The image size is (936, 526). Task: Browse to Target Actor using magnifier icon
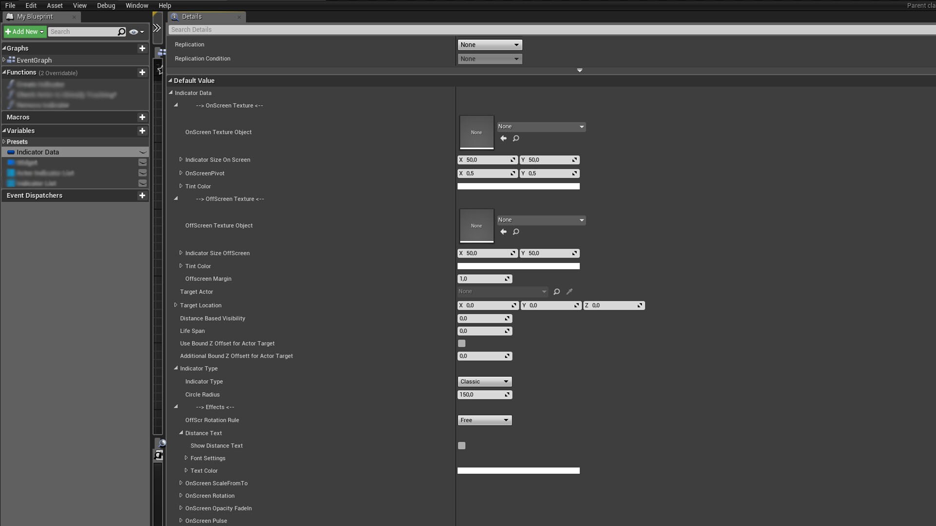pos(556,292)
